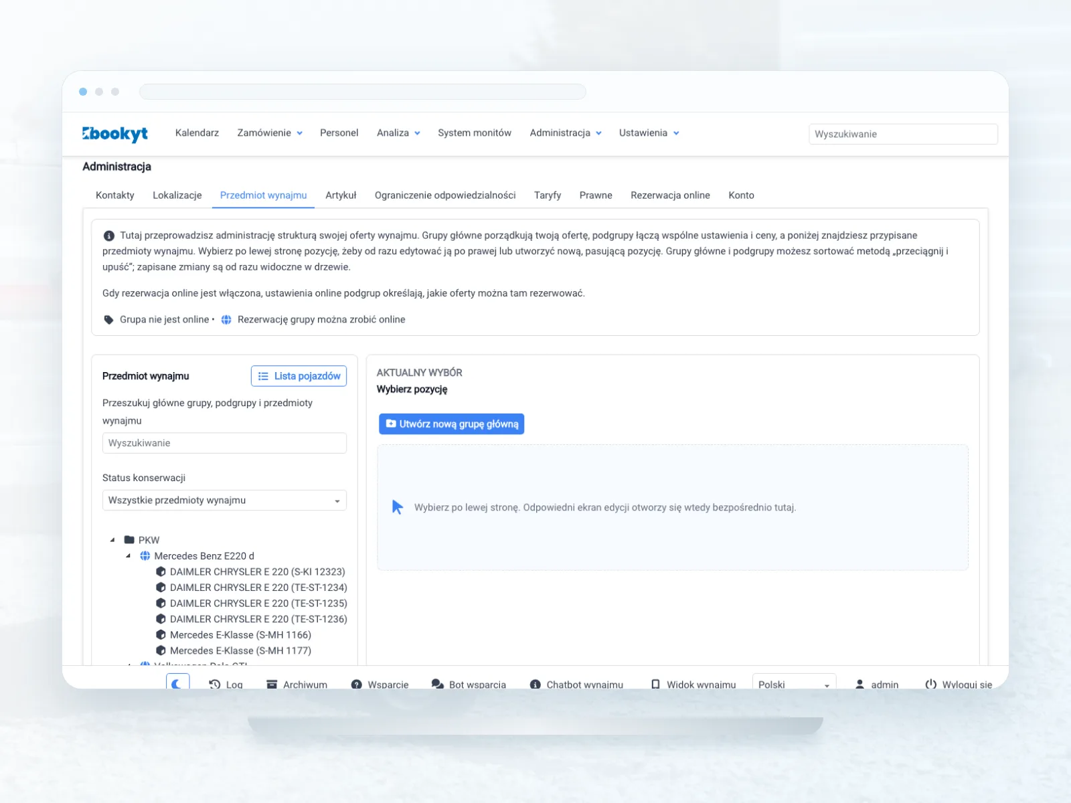Toggle dark mode moon icon
The image size is (1071, 803).
[x=177, y=683]
